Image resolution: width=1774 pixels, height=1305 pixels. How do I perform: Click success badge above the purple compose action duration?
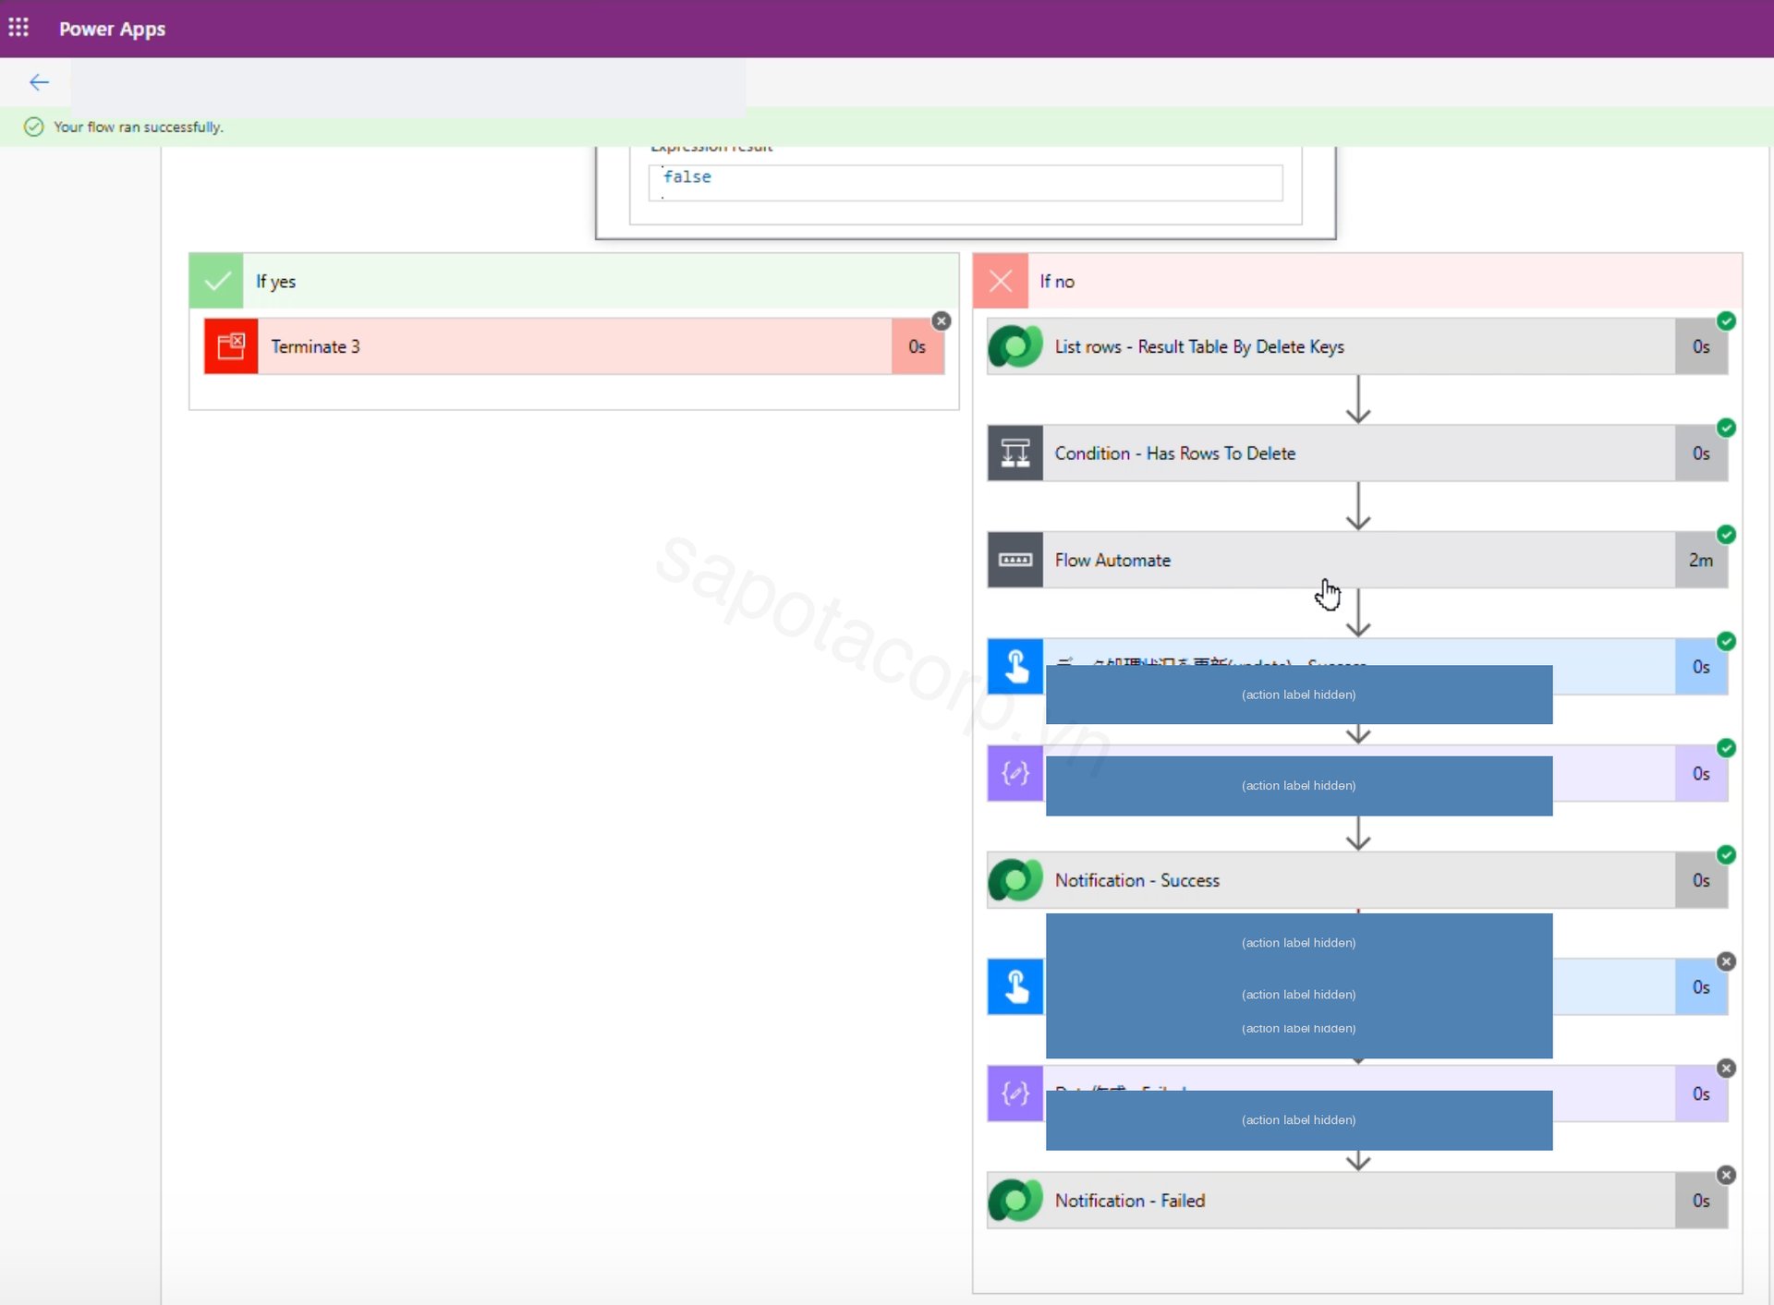pyautogui.click(x=1726, y=748)
